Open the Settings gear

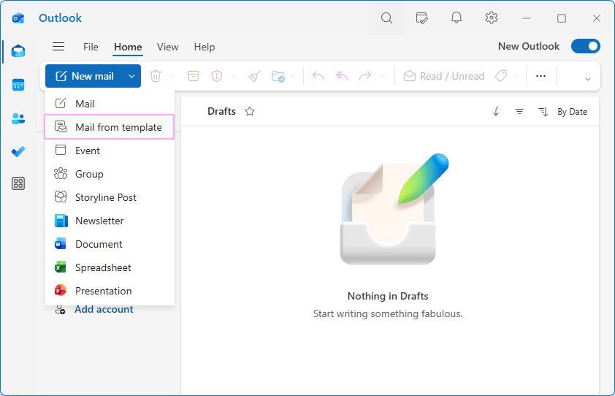[x=491, y=18]
